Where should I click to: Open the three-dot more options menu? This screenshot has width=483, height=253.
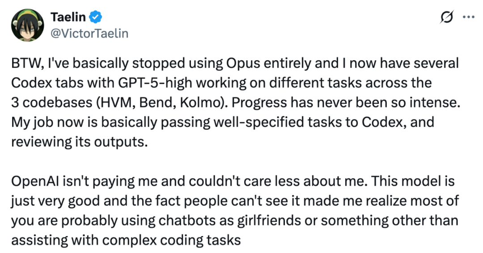click(469, 17)
